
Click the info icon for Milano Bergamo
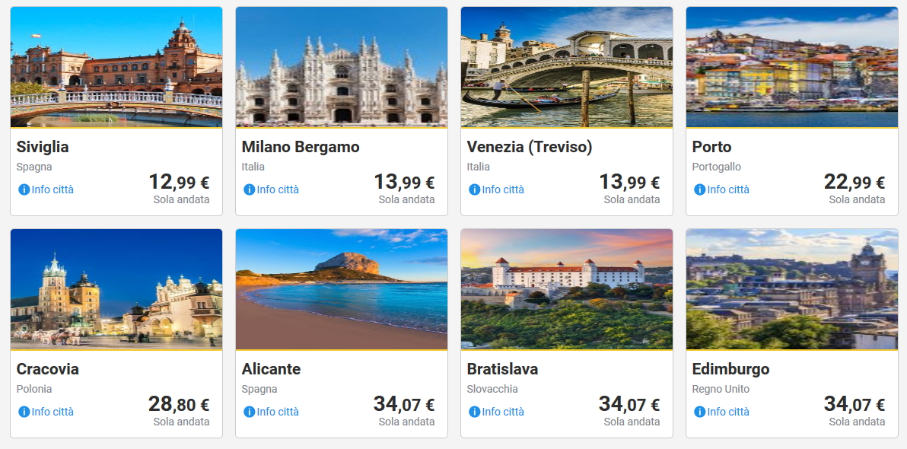tap(249, 189)
